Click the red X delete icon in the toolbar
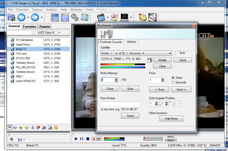Image resolution: width=228 pixels, height=151 pixels. [x=114, y=17]
